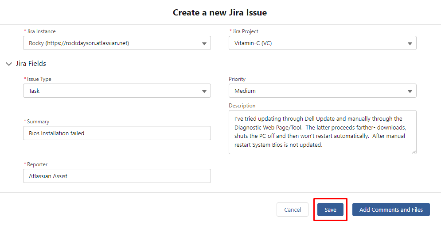441x225 pixels.
Task: Collapse the Jira Fields section chevron
Action: coord(9,64)
